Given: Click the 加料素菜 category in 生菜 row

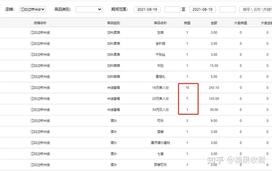Looking at the screenshot, I should click(x=114, y=33).
